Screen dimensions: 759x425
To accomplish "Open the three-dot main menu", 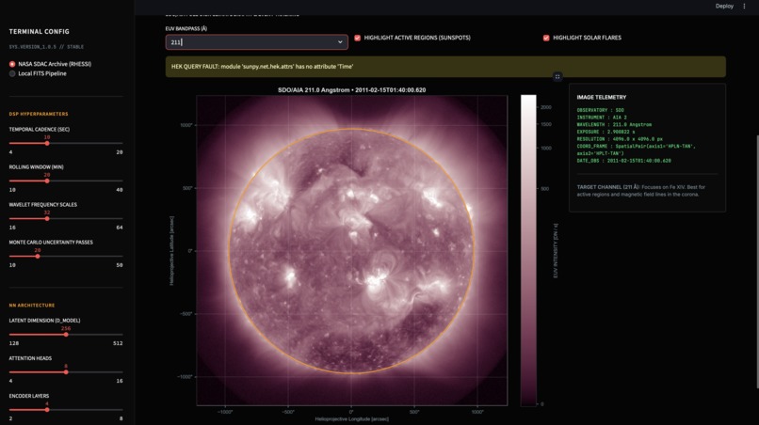I will click(x=744, y=7).
